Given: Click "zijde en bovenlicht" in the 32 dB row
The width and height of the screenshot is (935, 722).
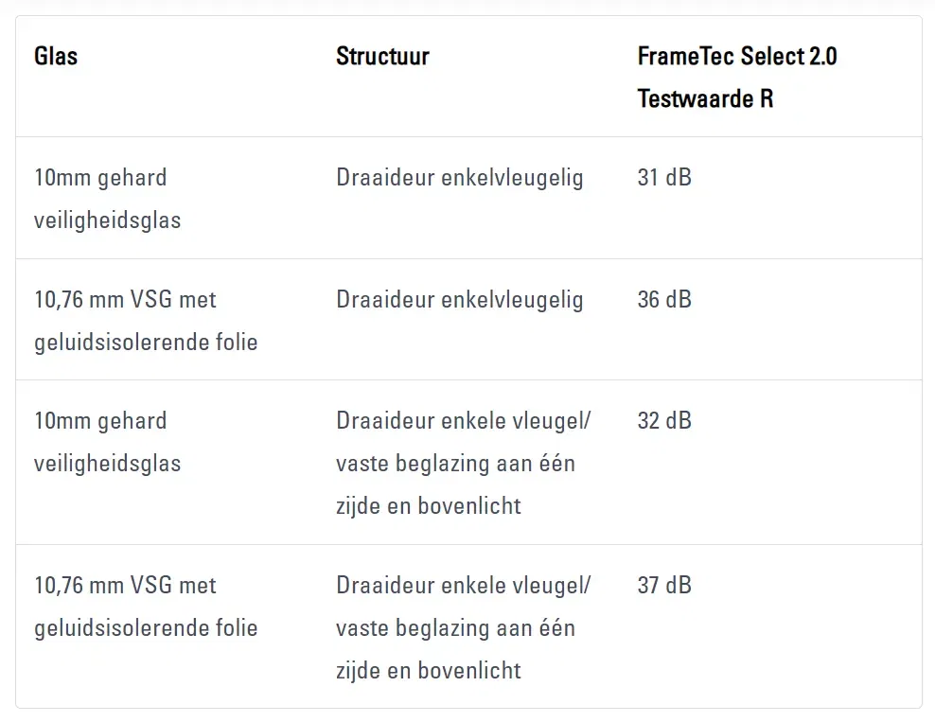Looking at the screenshot, I should click(428, 506).
